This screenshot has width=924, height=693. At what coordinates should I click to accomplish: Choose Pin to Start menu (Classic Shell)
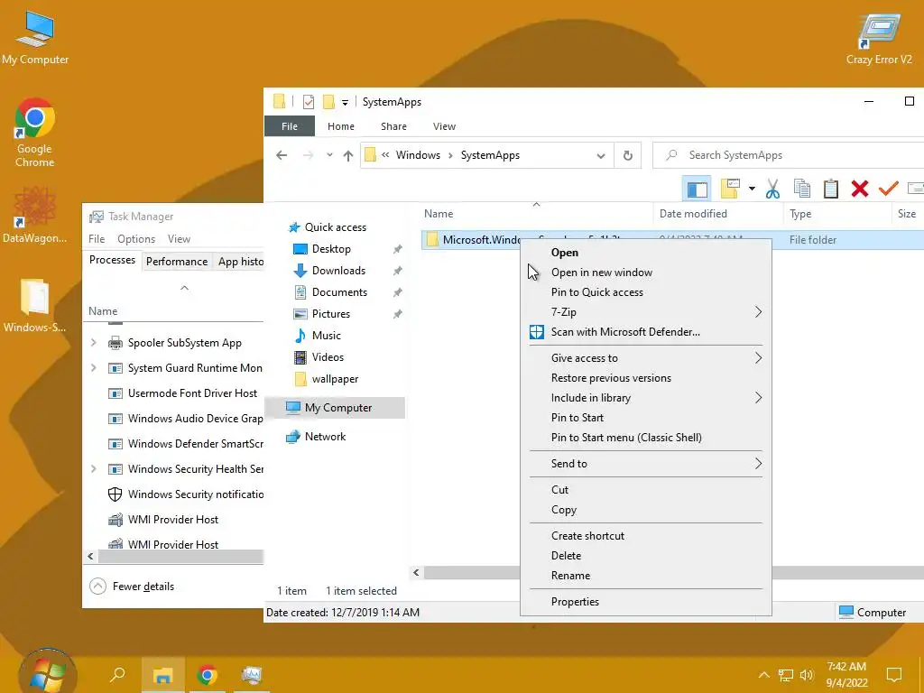(x=646, y=438)
